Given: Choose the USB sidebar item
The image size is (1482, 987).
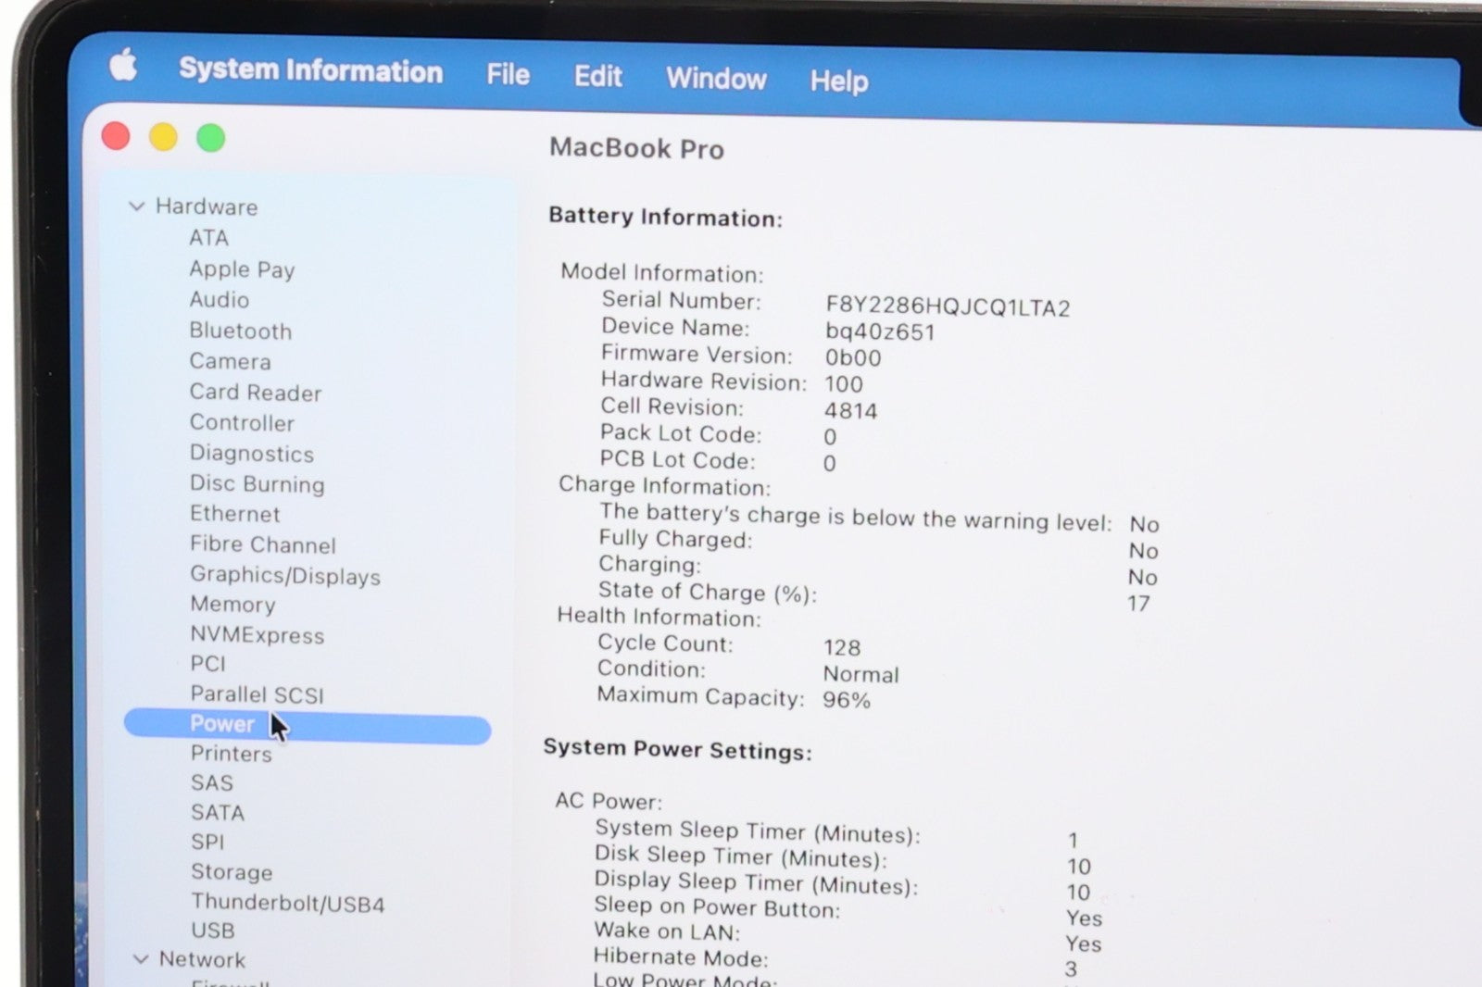Looking at the screenshot, I should tap(212, 931).
